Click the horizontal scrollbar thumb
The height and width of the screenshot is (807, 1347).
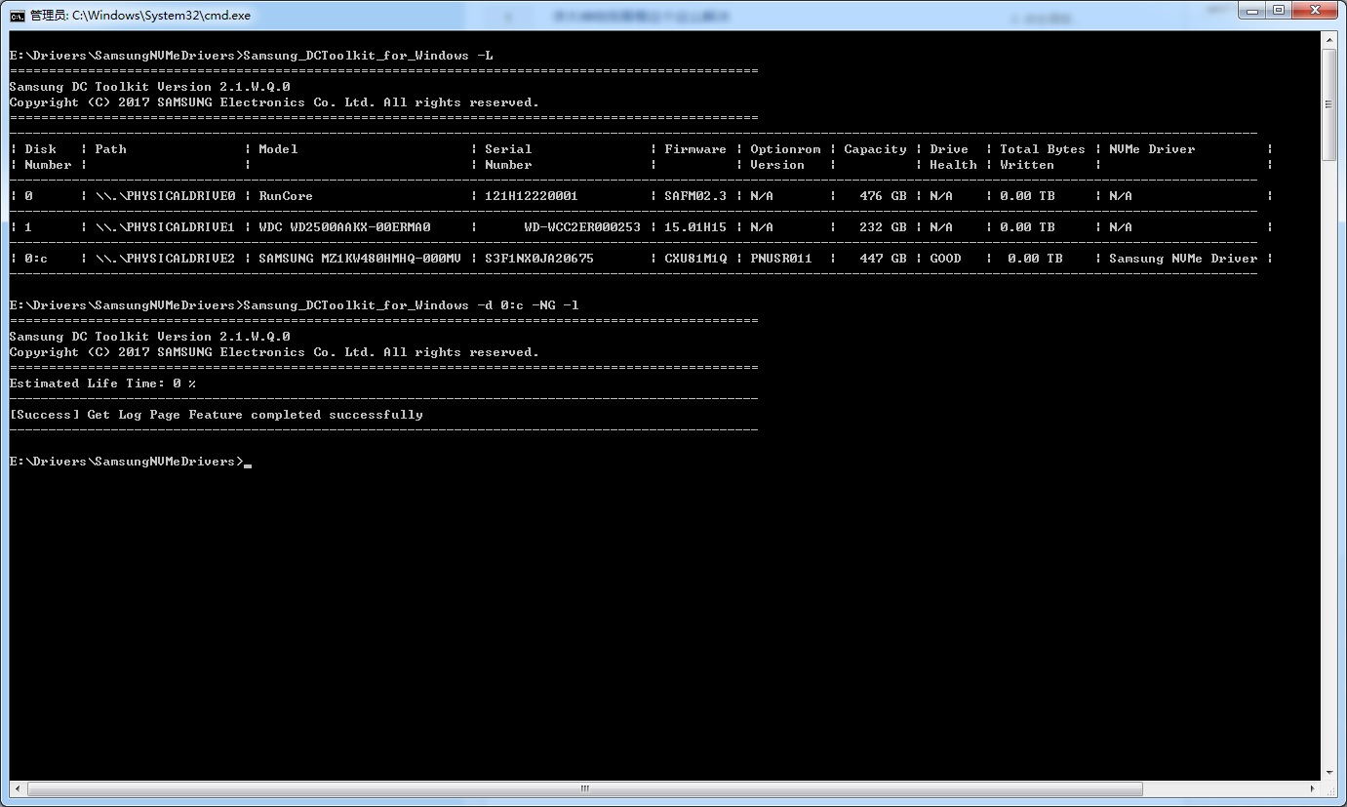point(584,788)
